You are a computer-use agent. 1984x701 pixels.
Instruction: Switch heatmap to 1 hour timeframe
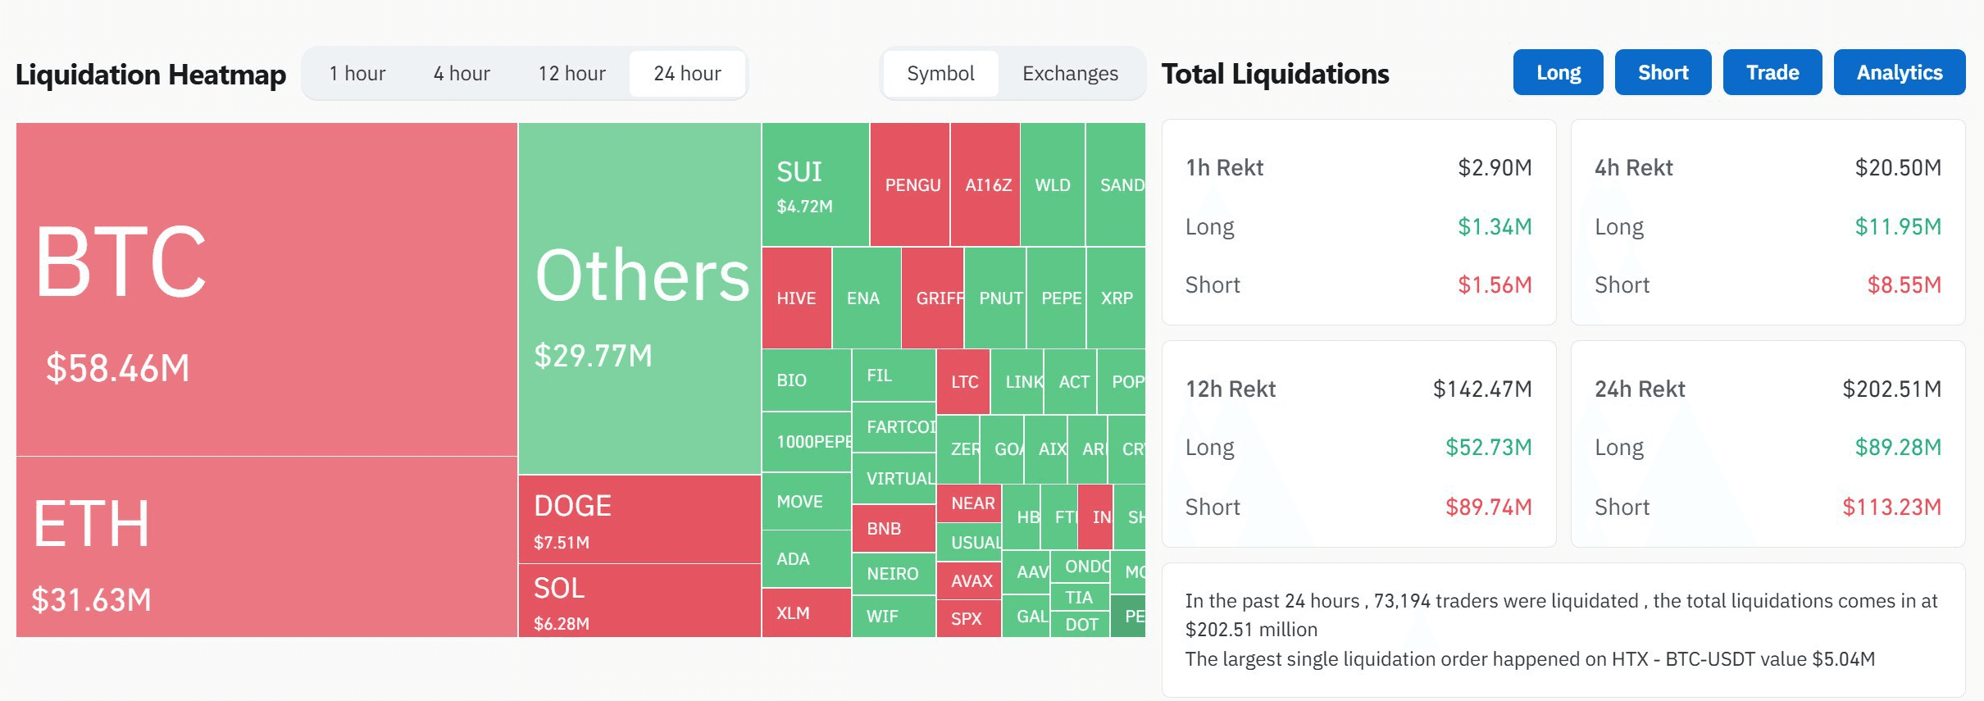(x=357, y=74)
